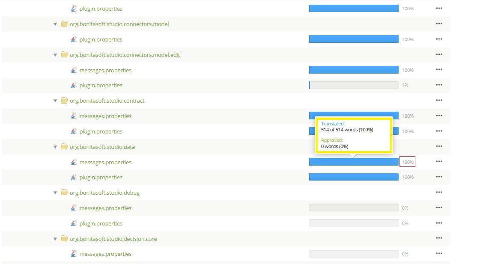Click the folder icon of org.bonitasoft.studio.decision.core
This screenshot has width=492, height=264.
[64, 238]
